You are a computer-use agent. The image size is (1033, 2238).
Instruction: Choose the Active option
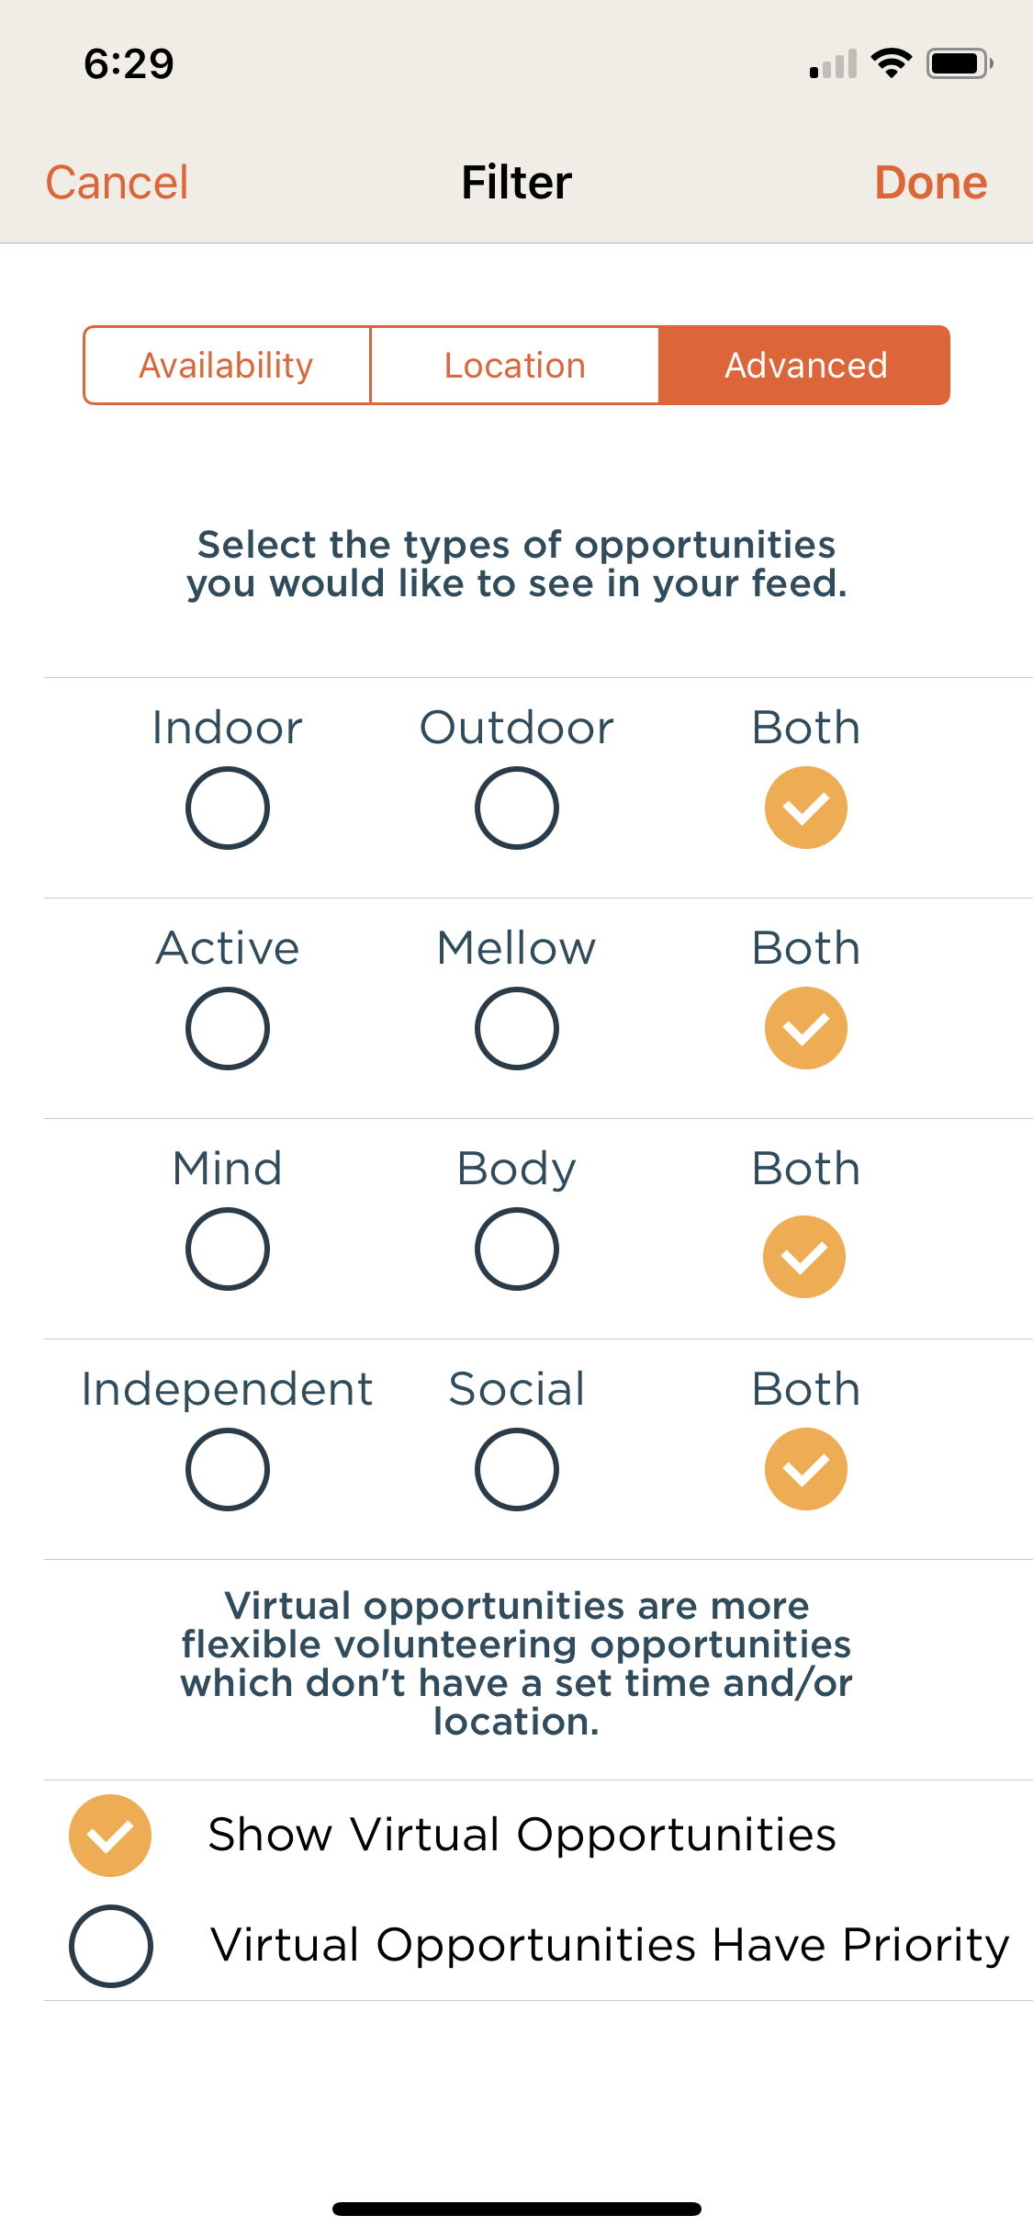pyautogui.click(x=227, y=1029)
